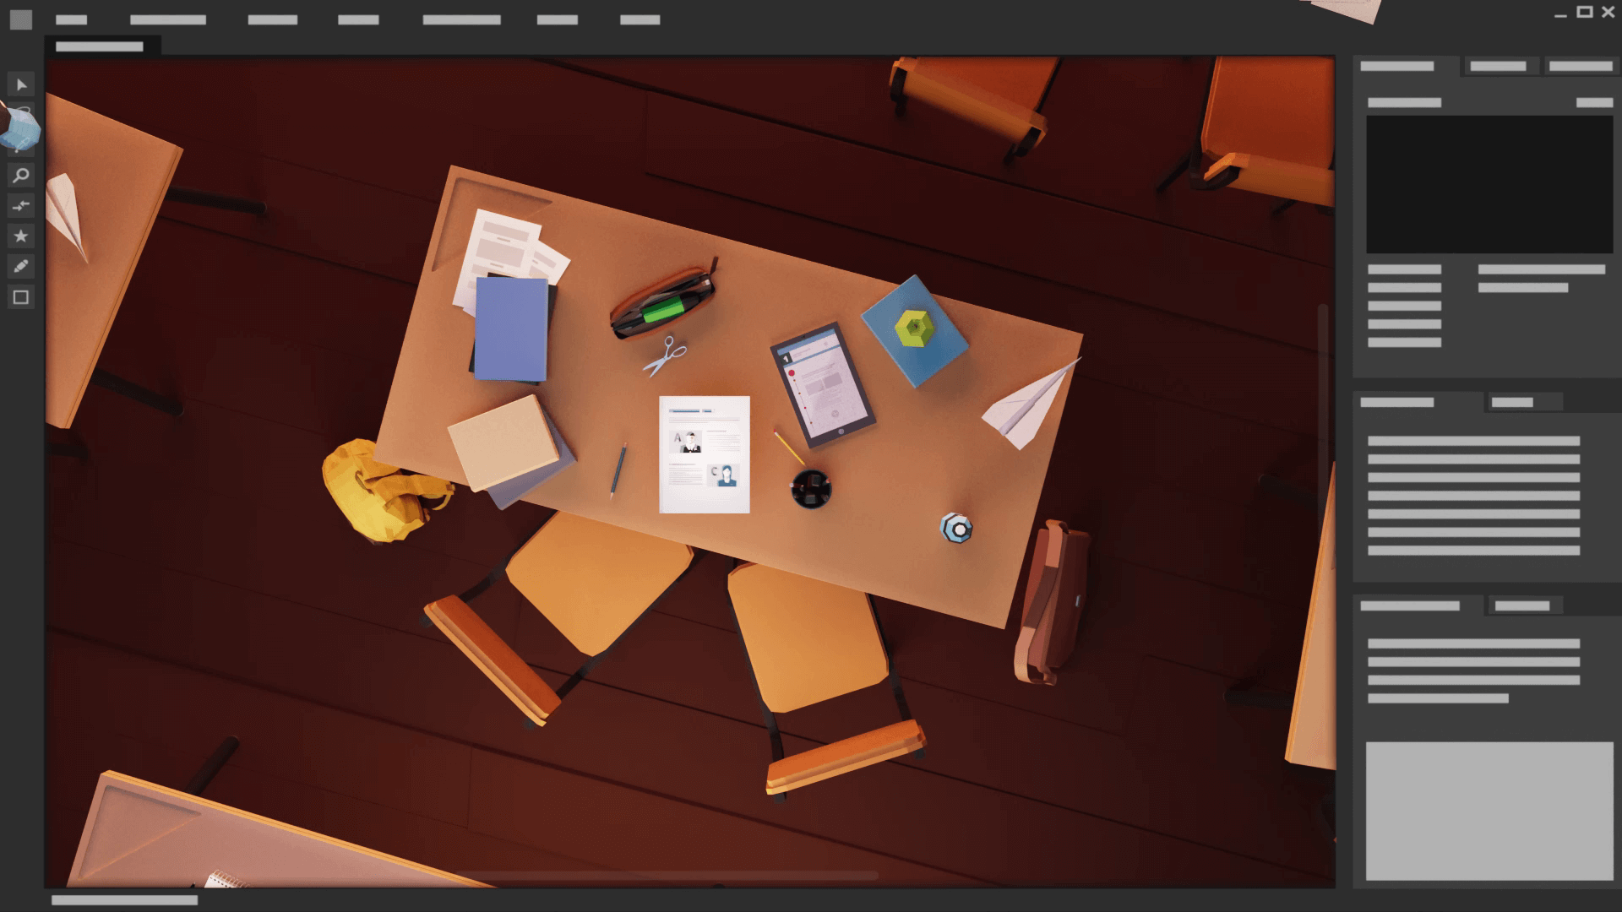Select the rectangle shape tool
1622x912 pixels.
tap(21, 297)
